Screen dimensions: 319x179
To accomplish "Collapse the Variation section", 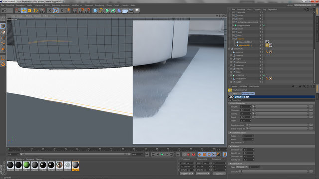I will (x=230, y=146).
